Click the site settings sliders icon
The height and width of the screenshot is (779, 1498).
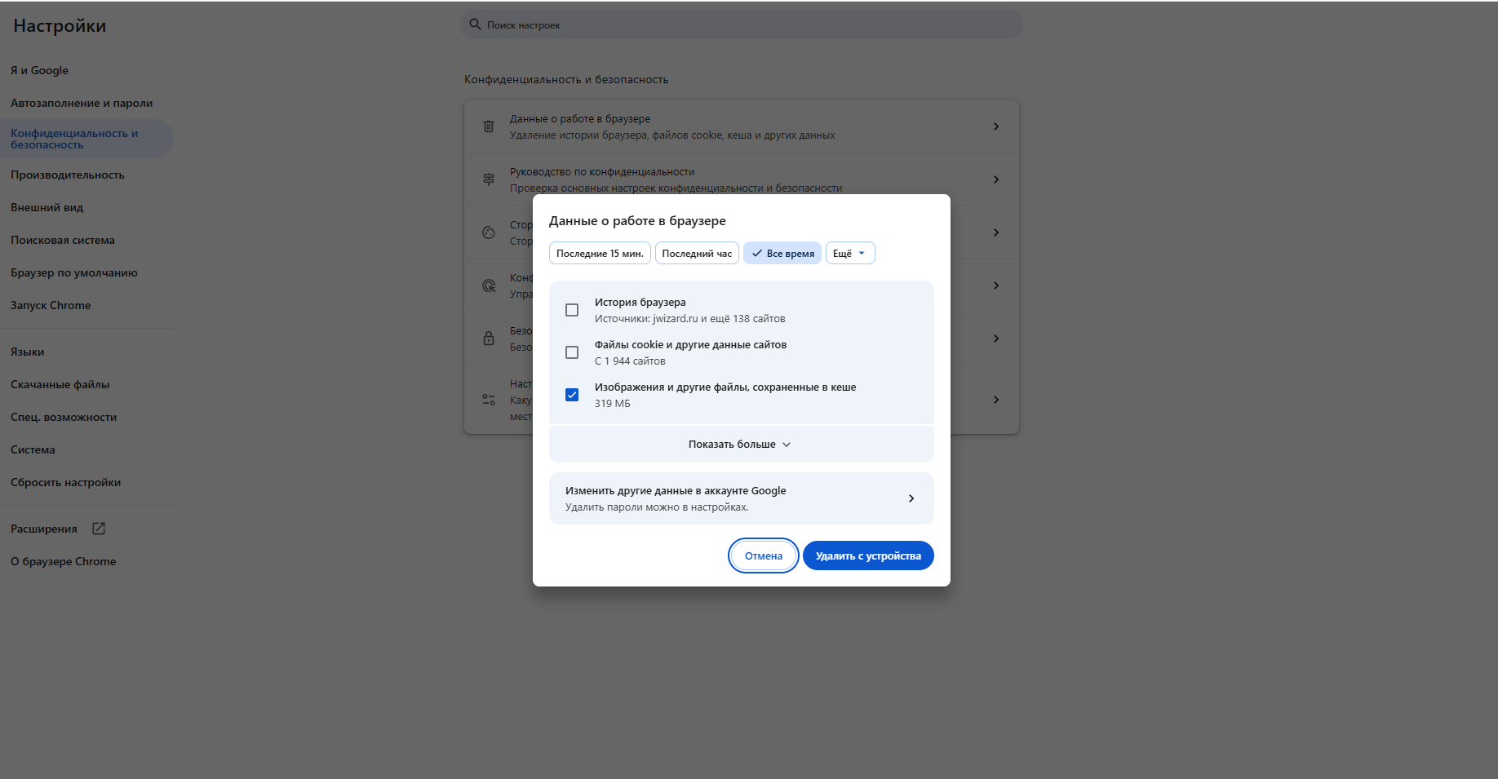tap(488, 399)
